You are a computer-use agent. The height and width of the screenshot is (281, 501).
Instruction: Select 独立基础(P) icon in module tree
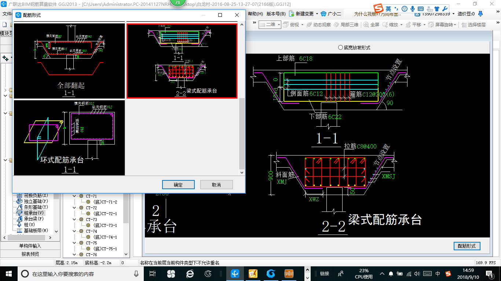pos(20,201)
